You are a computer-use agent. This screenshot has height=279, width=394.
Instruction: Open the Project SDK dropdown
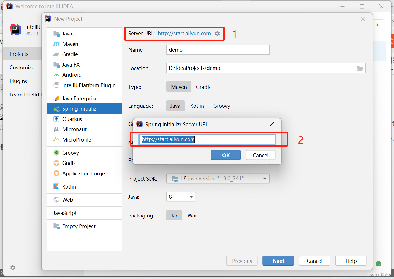click(218, 179)
